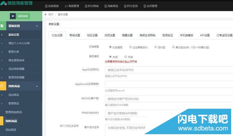Select the 企业零钱支付 radio option
Screen dimensions: 233x136
[131, 47]
